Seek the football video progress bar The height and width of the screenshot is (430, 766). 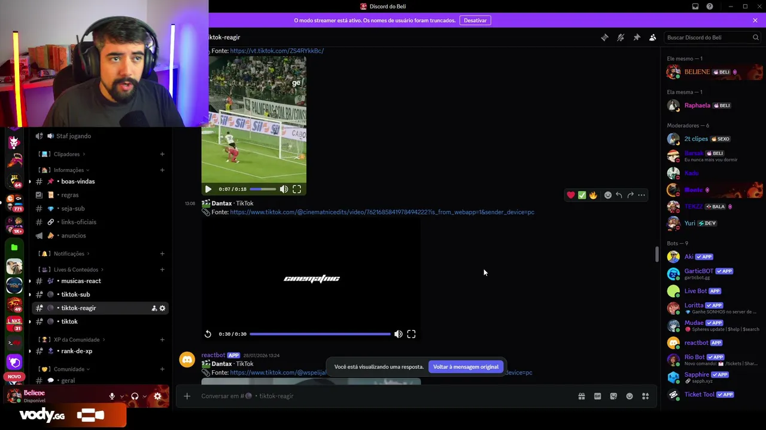tap(263, 189)
